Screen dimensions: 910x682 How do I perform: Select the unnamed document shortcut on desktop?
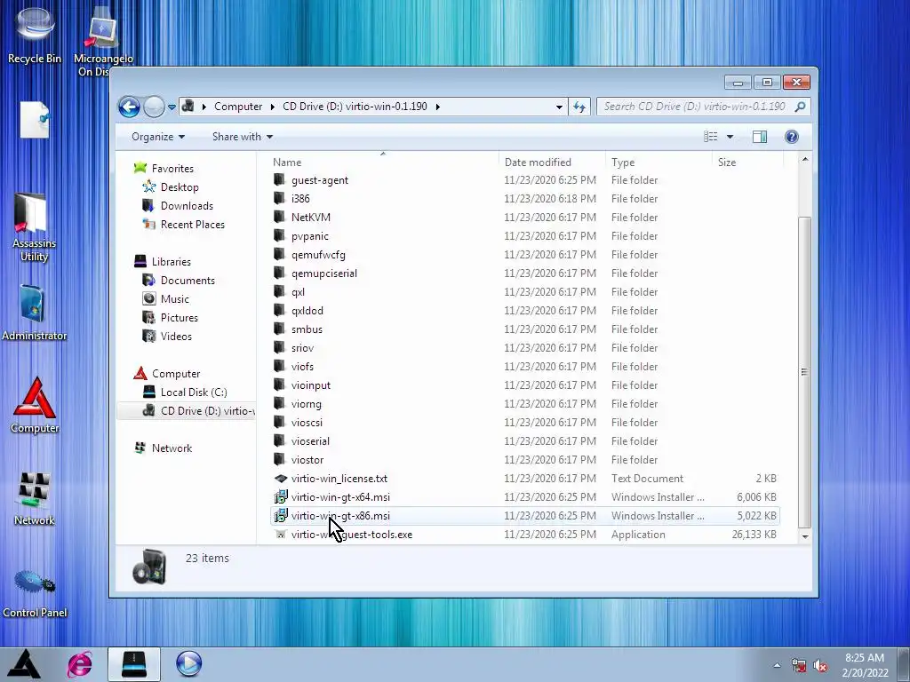[35, 120]
